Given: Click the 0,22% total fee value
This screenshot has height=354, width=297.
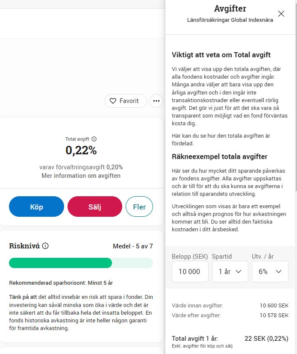Looking at the screenshot, I should click(x=81, y=150).
